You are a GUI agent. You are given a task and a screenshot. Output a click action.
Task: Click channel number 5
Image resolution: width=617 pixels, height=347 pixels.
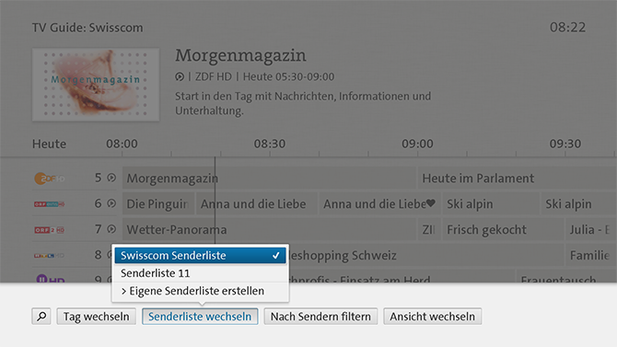[98, 178]
